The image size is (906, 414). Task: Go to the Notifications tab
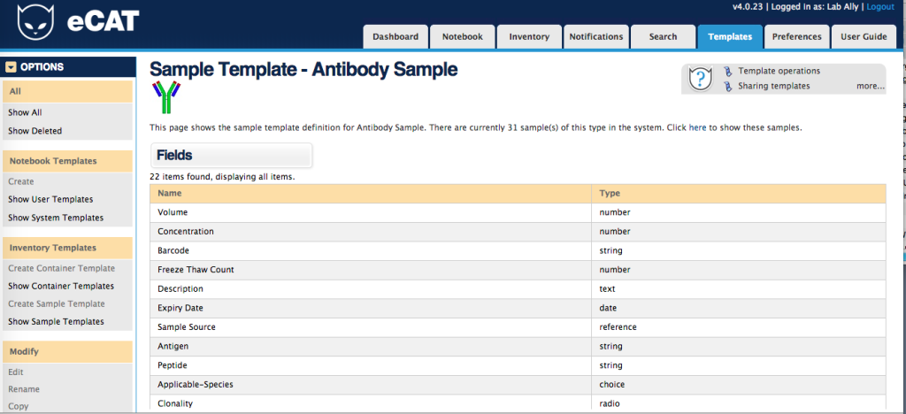[595, 36]
